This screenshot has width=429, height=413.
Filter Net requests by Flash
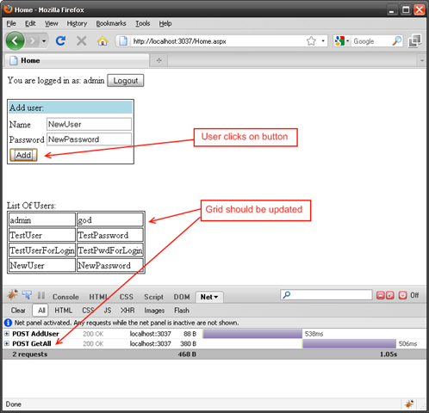182,311
